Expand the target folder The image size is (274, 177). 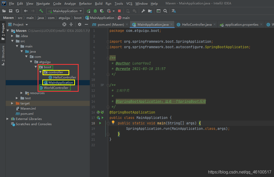[12, 103]
